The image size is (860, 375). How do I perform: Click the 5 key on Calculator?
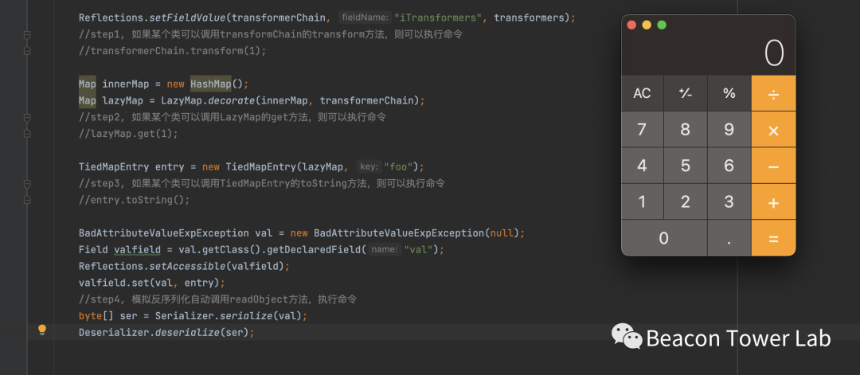[685, 166]
